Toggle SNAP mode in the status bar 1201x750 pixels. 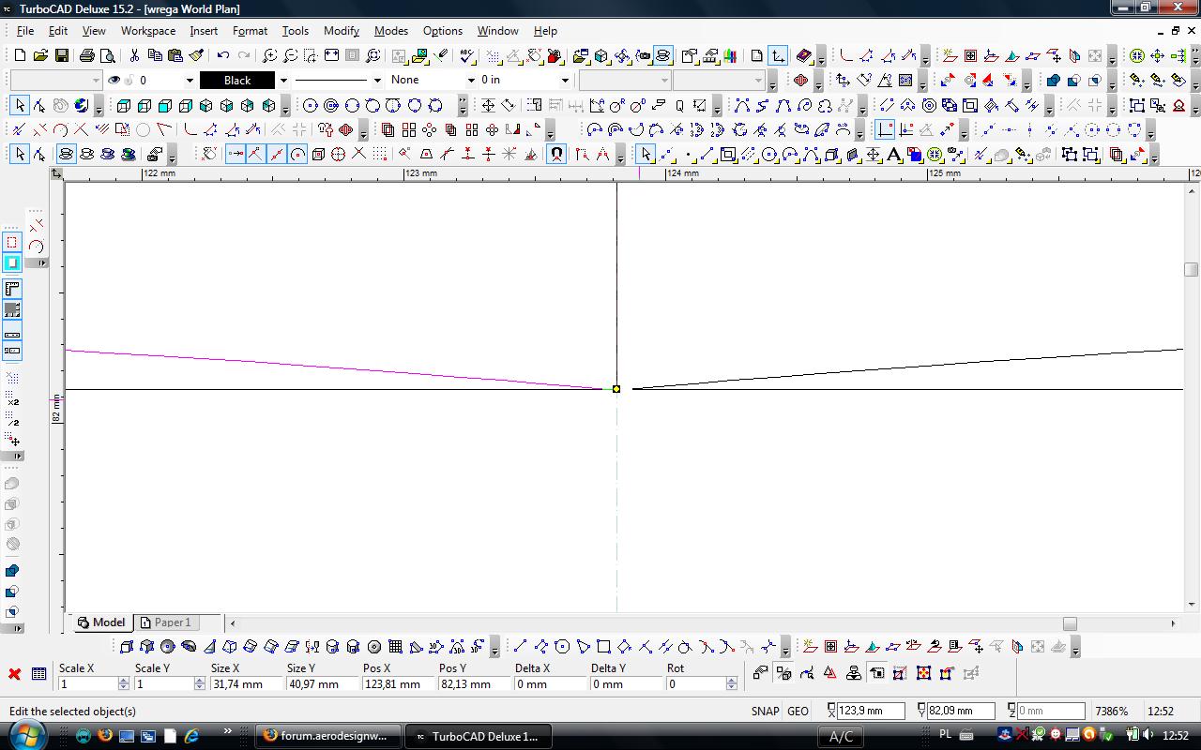pyautogui.click(x=765, y=712)
